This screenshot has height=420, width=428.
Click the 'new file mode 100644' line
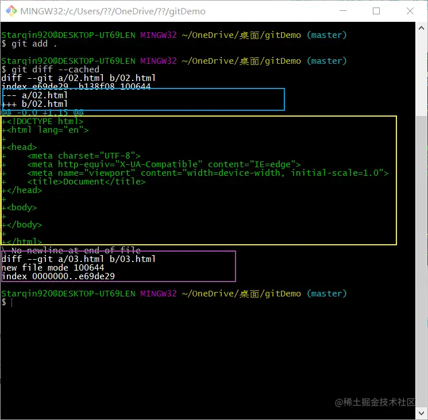pyautogui.click(x=53, y=268)
